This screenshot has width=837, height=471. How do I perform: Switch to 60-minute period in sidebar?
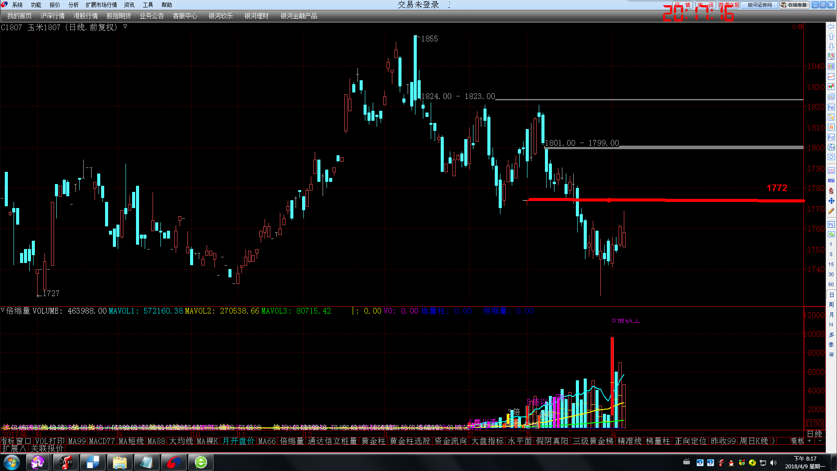831,284
